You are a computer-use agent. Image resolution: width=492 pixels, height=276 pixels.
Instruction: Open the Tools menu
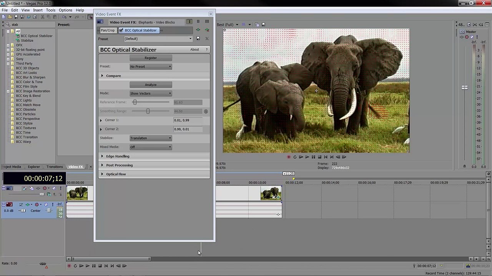[51, 10]
